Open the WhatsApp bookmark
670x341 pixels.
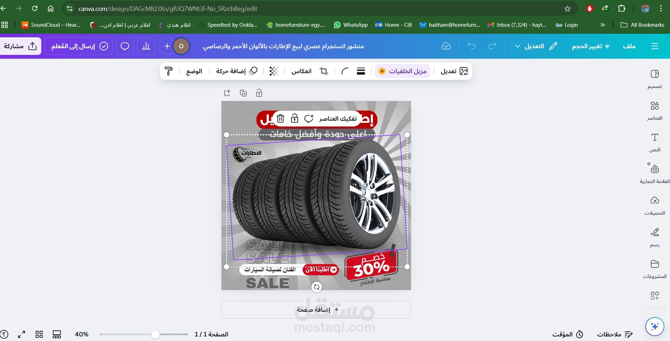[x=351, y=25]
